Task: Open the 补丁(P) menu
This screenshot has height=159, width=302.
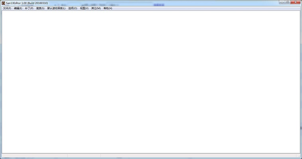Action: 29,8
